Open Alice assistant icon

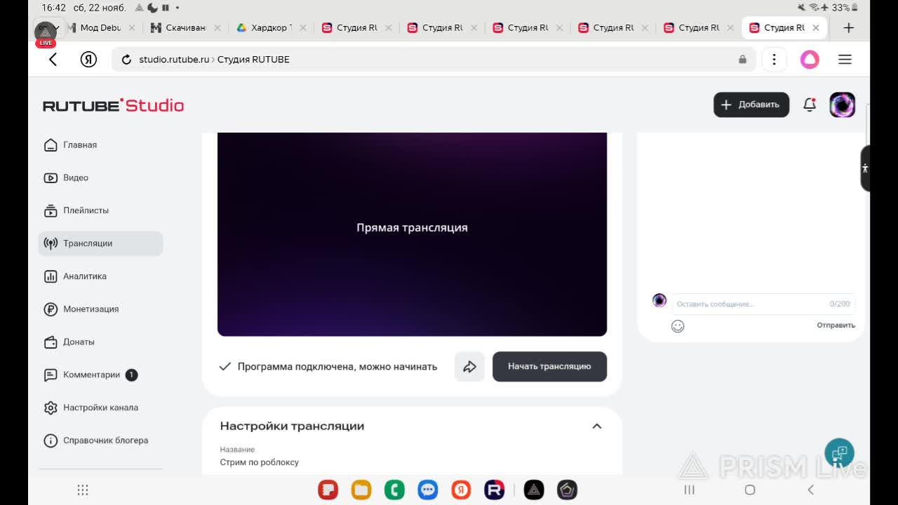(x=810, y=60)
